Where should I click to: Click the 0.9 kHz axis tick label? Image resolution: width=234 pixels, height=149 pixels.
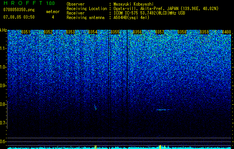[3, 86]
